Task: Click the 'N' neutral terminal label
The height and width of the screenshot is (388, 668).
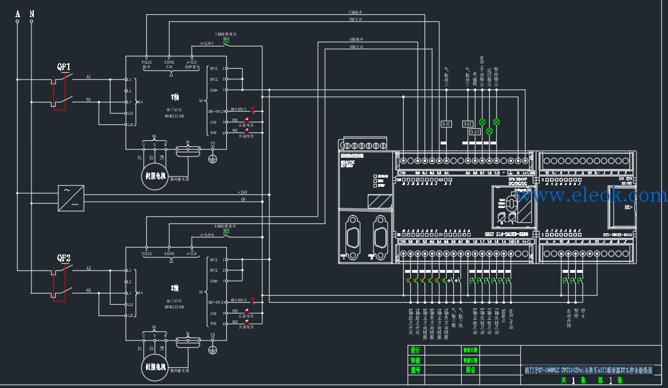Action: coord(32,14)
